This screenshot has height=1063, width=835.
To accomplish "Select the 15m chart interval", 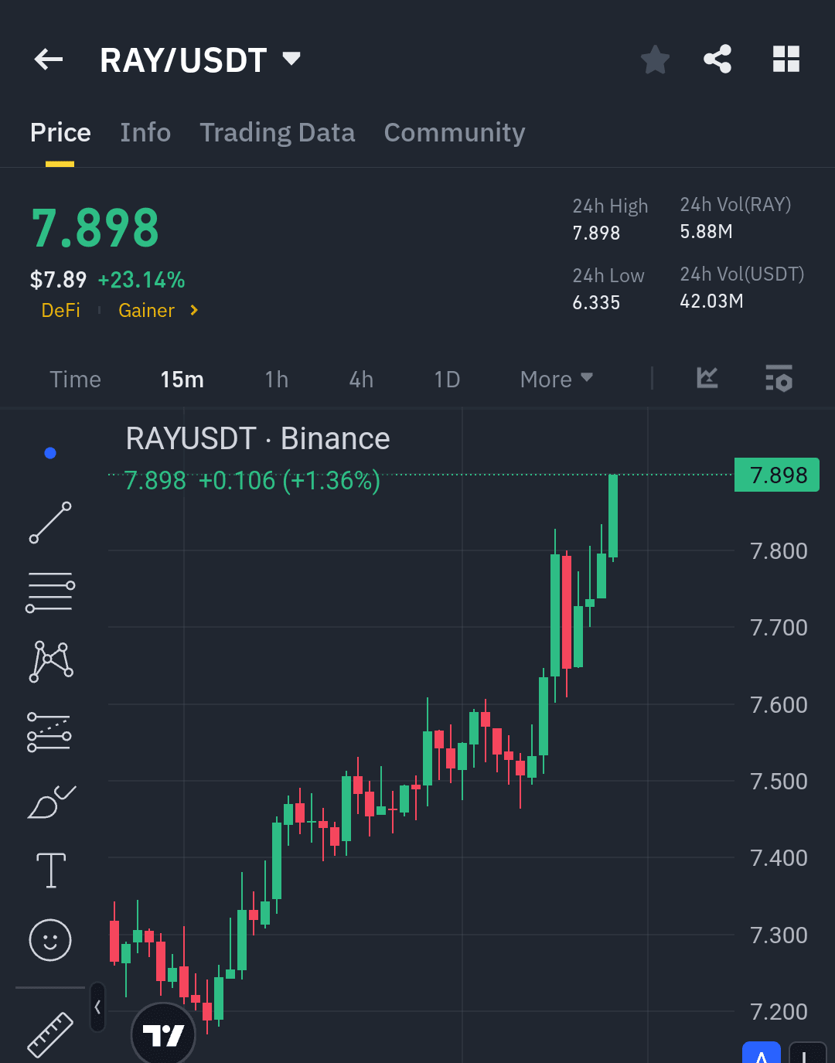I will tap(182, 380).
